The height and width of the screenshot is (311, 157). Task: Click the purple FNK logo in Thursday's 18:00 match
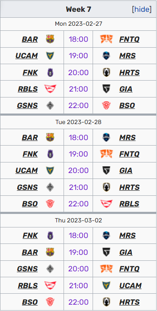coord(50,235)
